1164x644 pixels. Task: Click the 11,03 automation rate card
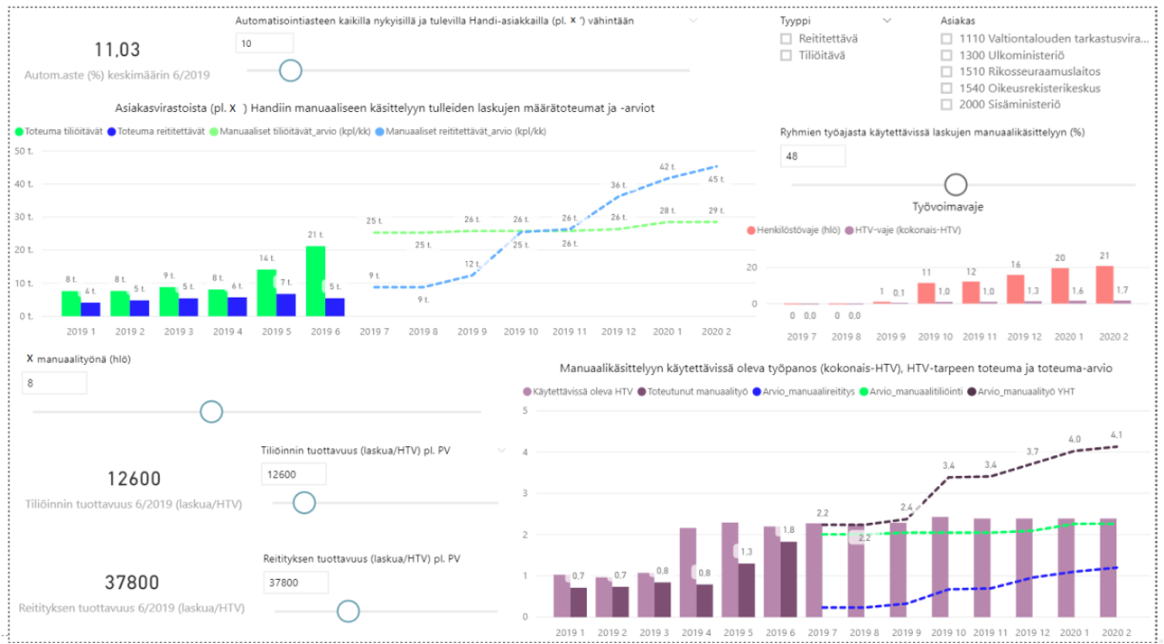point(118,51)
